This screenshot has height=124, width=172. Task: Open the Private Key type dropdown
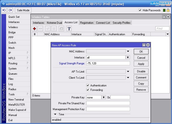104,97
